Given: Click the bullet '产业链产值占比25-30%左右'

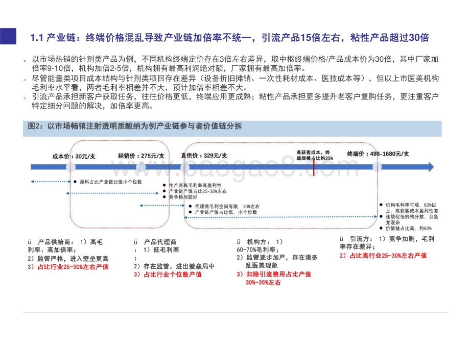Looking at the screenshot, I should [x=198, y=191].
